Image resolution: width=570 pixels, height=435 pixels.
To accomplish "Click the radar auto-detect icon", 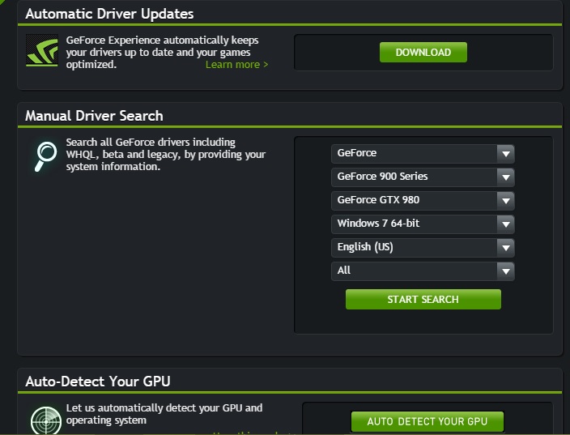I will click(x=46, y=420).
